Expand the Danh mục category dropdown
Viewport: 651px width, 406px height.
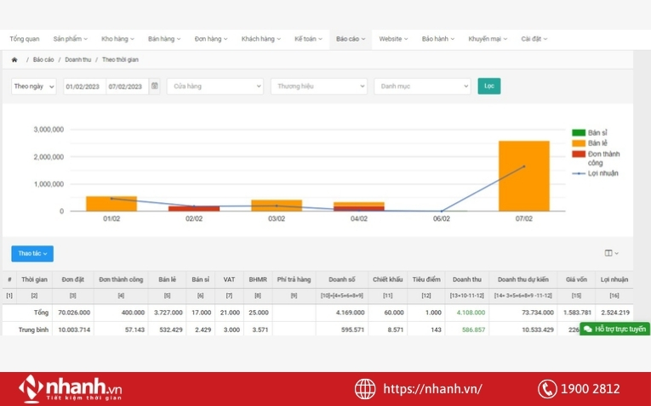[x=422, y=87]
